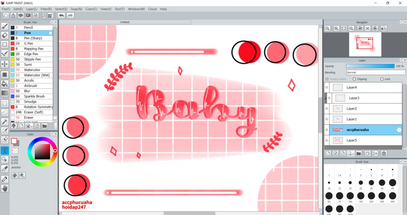
Task: Click the brush list vertical scrollbar
Action: (55, 73)
